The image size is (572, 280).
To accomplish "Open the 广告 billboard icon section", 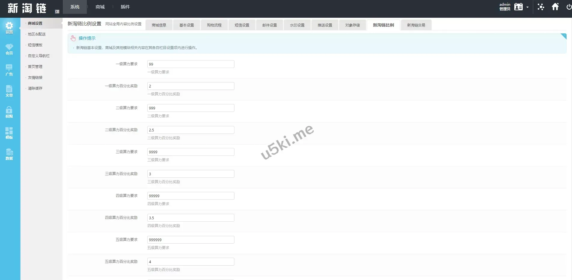I will pyautogui.click(x=9, y=70).
